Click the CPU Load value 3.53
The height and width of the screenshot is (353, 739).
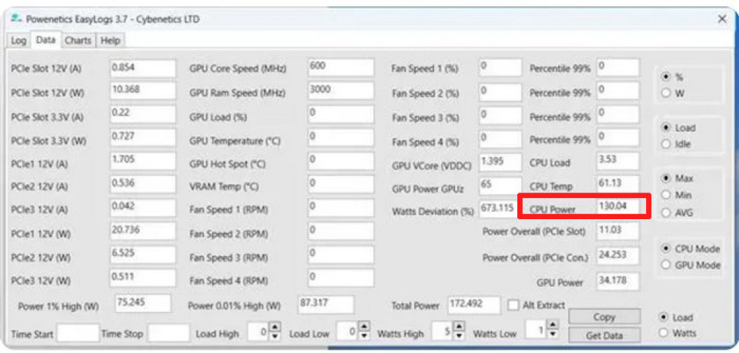(618, 160)
